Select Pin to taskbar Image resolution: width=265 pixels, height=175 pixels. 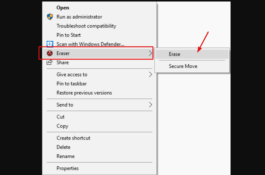[72, 84]
